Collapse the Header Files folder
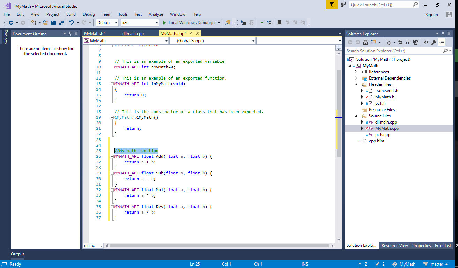This screenshot has height=268, width=458. (x=356, y=84)
